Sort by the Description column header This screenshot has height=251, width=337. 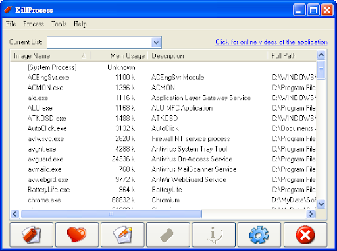point(207,56)
